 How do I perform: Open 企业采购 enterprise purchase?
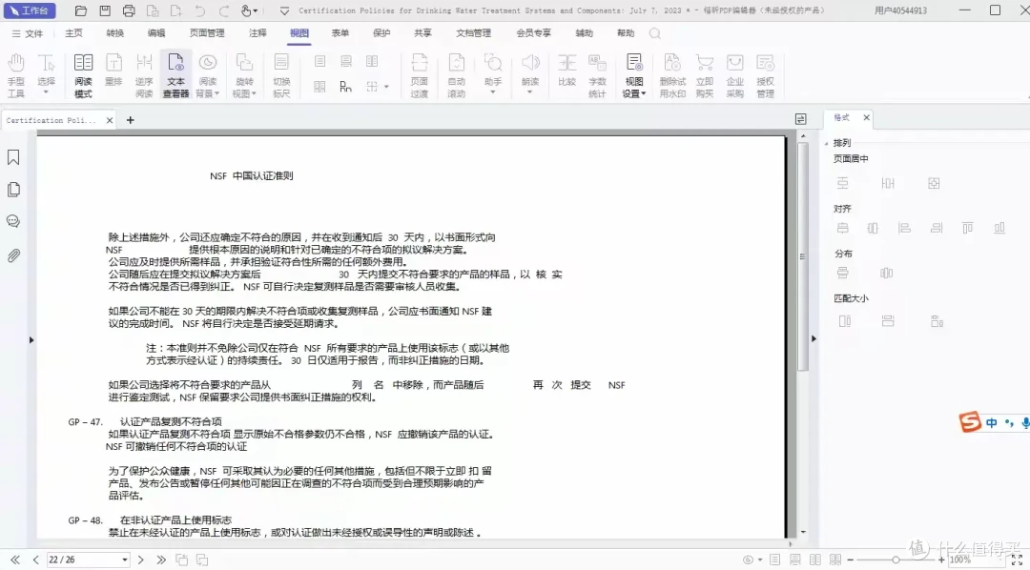734,75
